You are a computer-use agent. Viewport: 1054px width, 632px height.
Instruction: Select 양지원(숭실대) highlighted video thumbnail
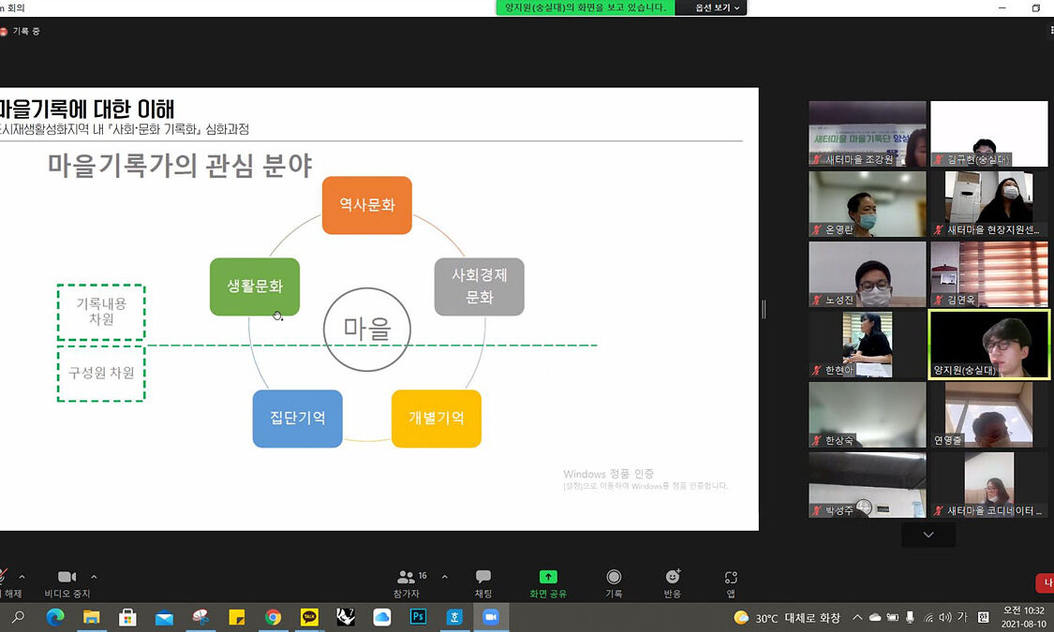988,345
